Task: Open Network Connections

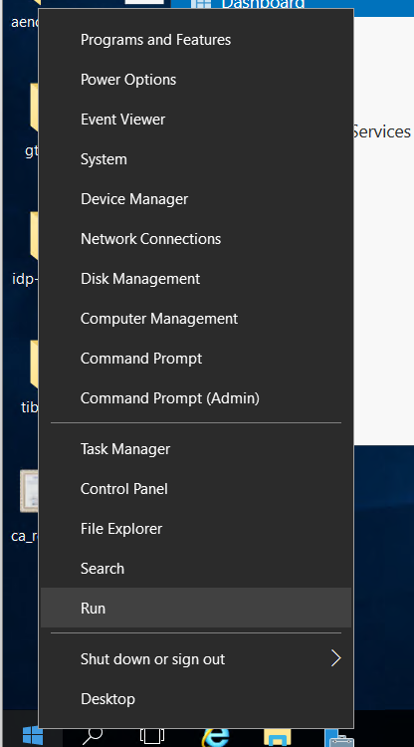Action: pyautogui.click(x=196, y=239)
